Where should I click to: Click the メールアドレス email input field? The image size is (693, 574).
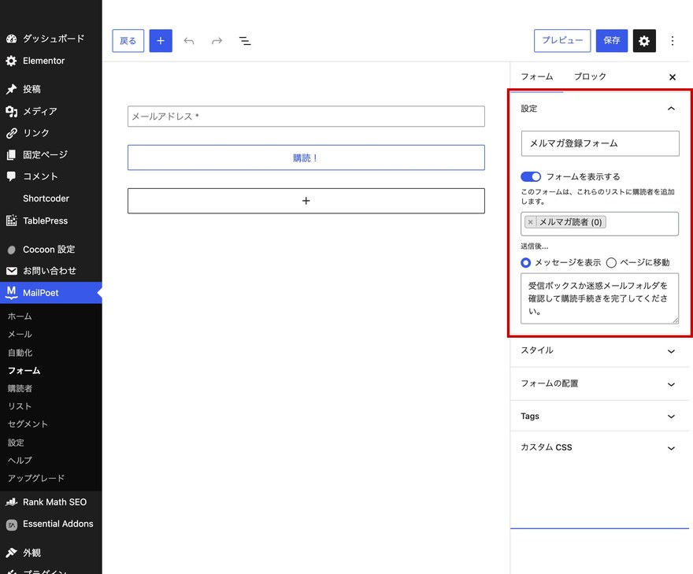point(306,117)
